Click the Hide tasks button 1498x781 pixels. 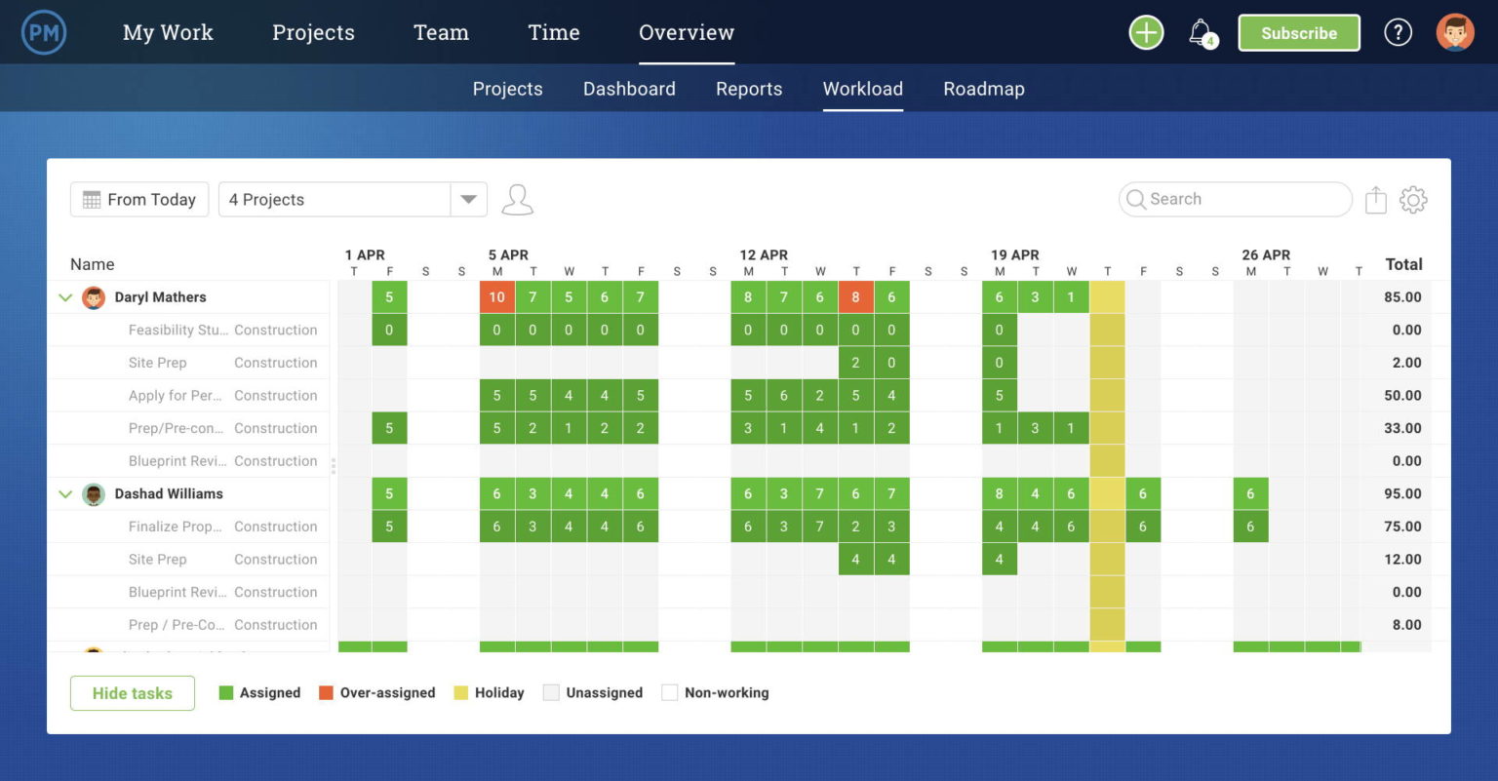coord(133,693)
